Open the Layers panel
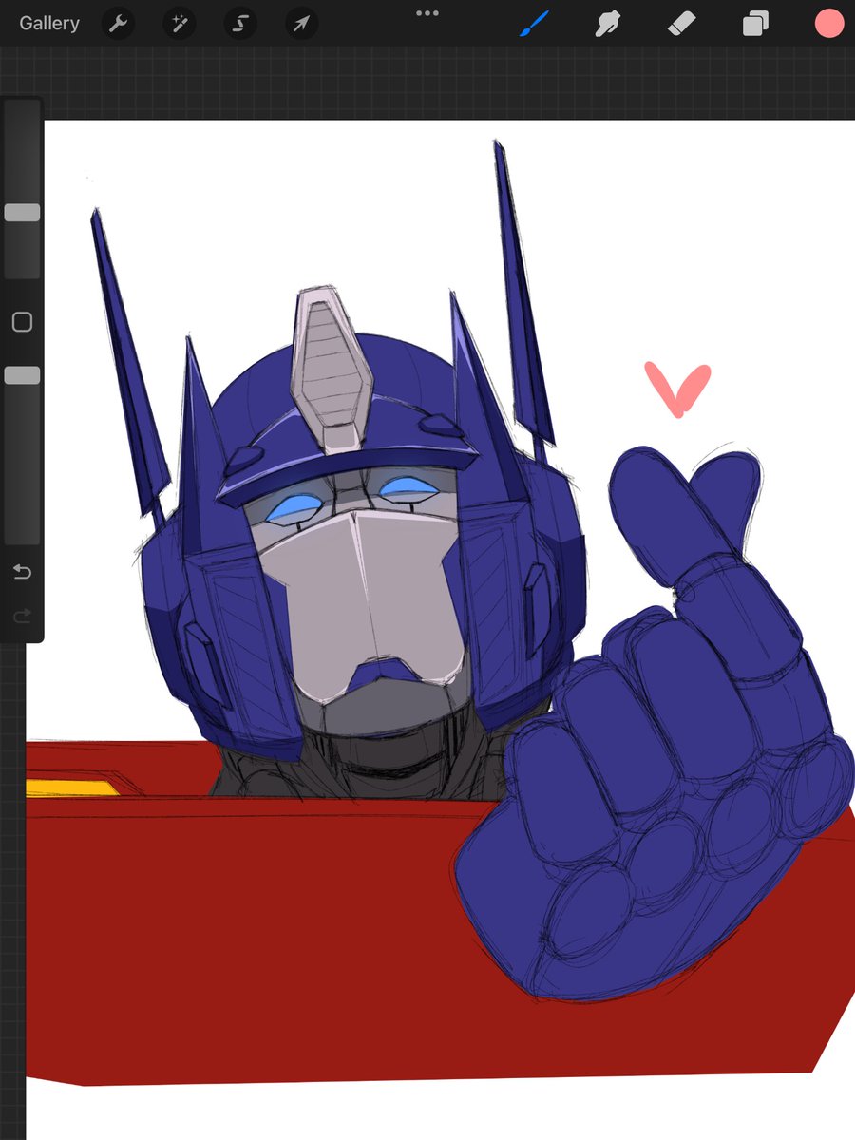855x1140 pixels. coord(755,24)
